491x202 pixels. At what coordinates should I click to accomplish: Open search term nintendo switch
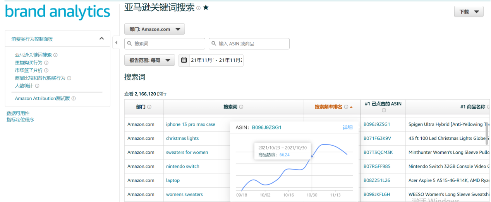(183, 166)
